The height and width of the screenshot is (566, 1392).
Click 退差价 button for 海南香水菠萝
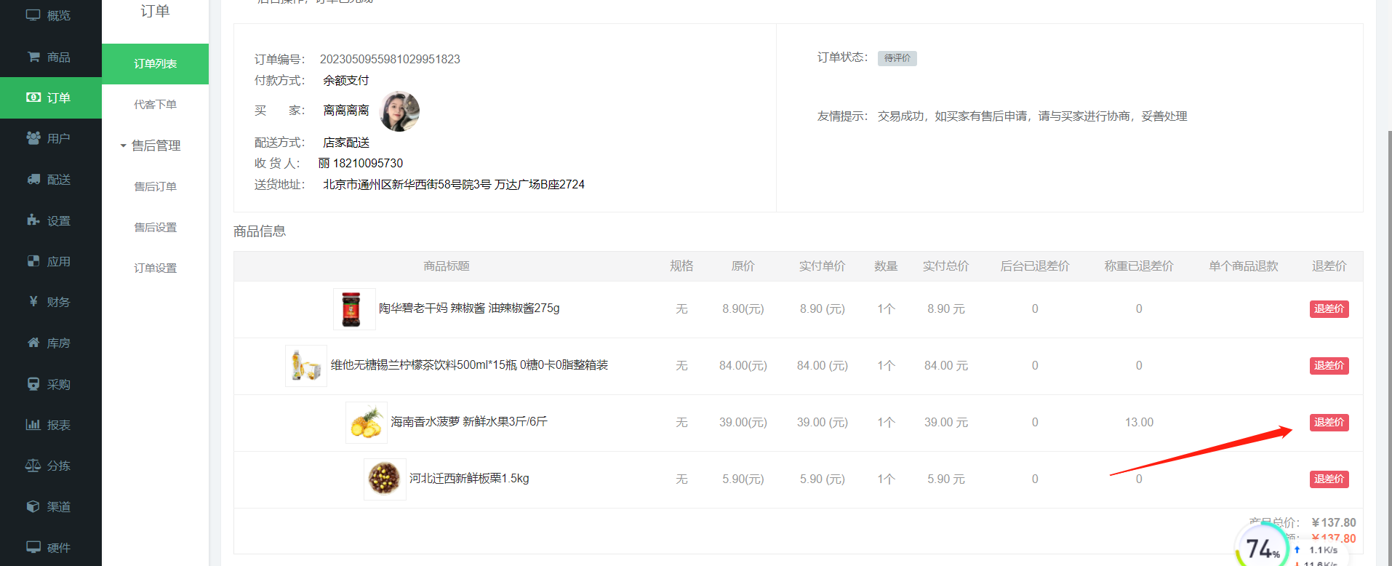click(1329, 423)
